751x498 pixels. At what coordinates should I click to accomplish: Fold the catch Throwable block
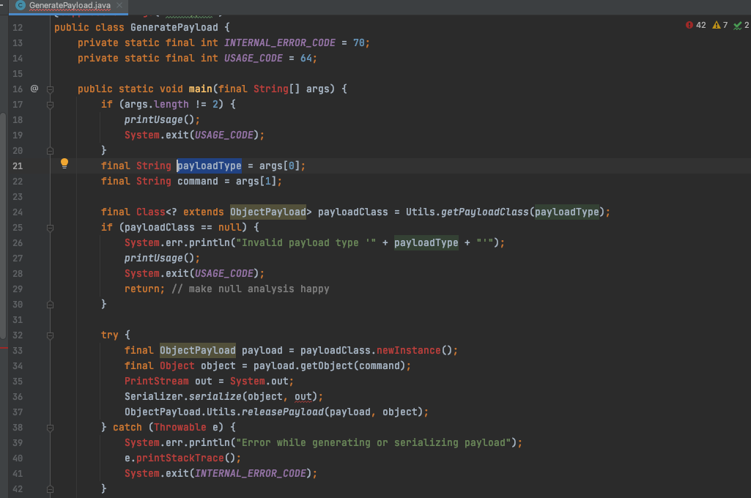point(51,427)
